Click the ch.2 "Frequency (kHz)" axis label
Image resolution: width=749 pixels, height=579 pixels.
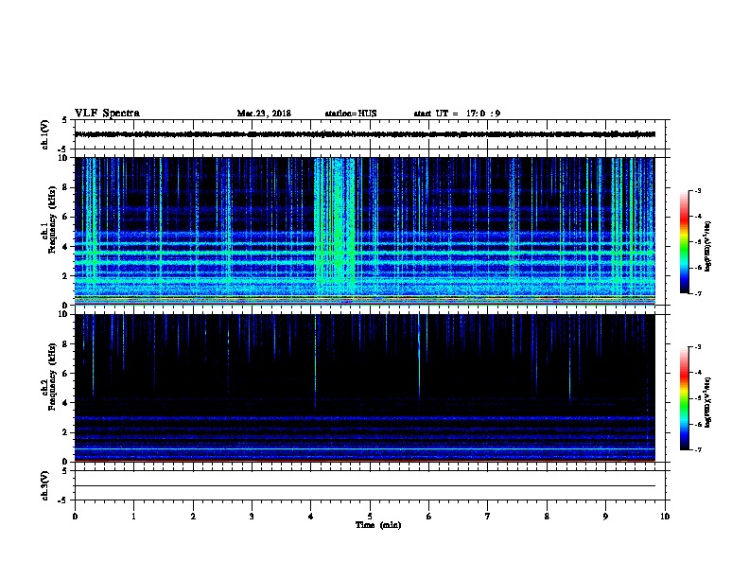(53, 377)
